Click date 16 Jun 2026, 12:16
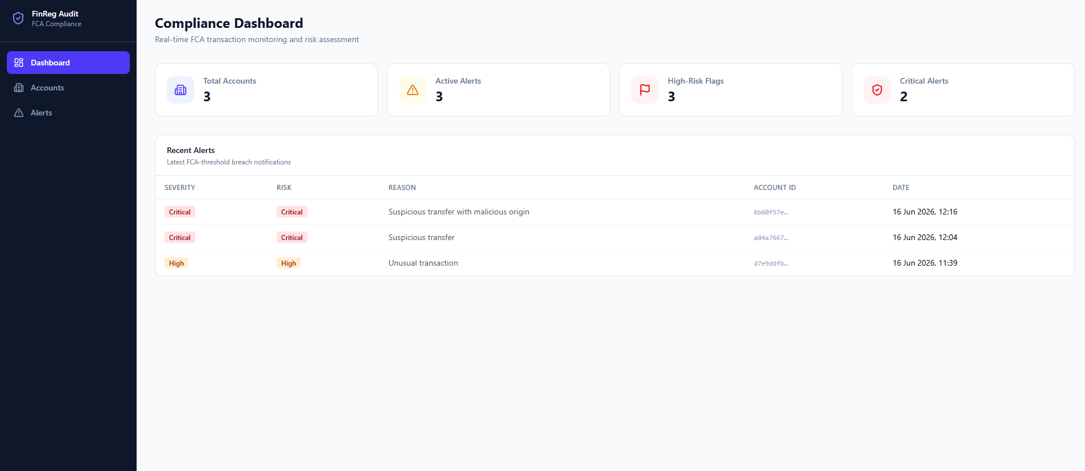Screen dimensions: 1085x471 (x=925, y=212)
